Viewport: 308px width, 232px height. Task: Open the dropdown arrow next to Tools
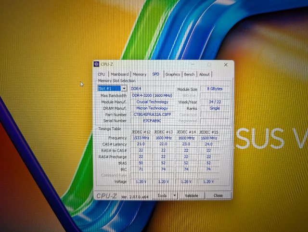pos(174,195)
